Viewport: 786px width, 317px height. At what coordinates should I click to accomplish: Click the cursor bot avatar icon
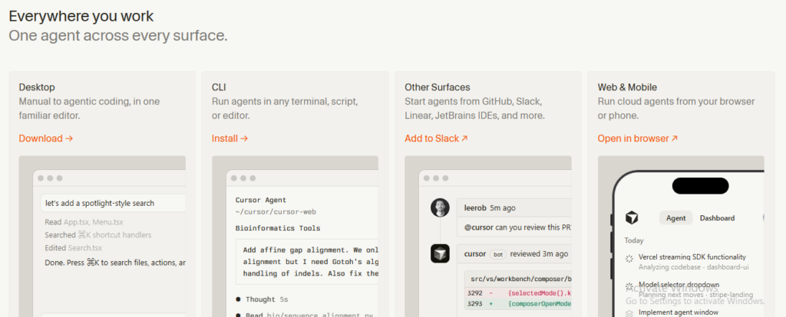pos(440,253)
